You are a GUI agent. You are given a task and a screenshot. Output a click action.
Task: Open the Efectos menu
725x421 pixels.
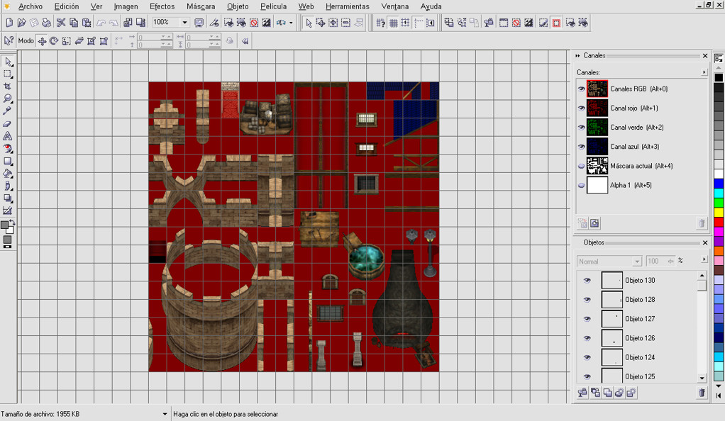pyautogui.click(x=162, y=6)
